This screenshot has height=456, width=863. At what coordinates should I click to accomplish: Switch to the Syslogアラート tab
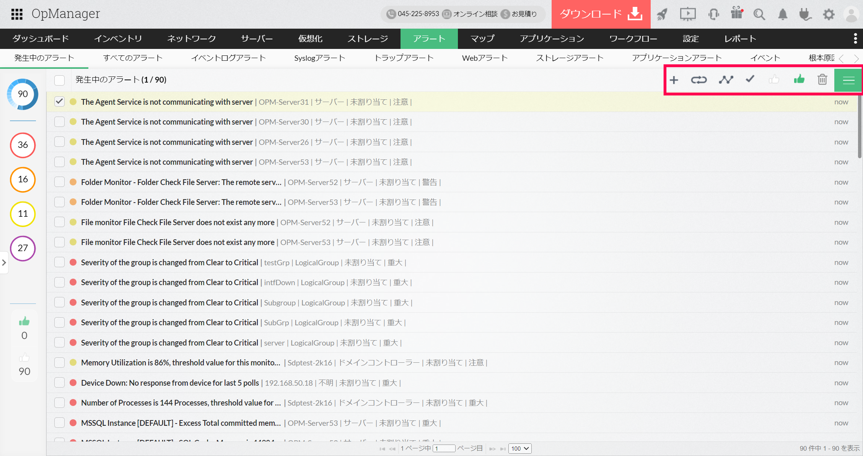point(319,58)
